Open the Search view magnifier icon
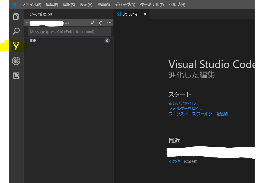This screenshot has height=183, width=280. point(16,31)
